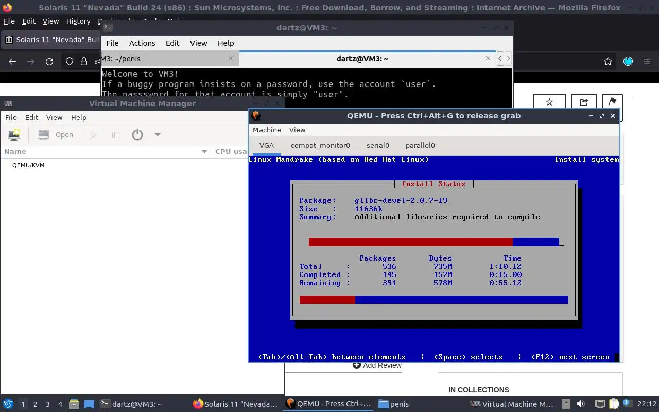Click the Run VM play icon
Viewport: 659px width, 412px height.
93,135
